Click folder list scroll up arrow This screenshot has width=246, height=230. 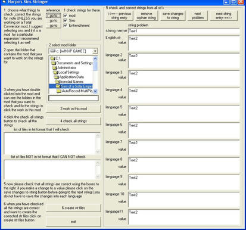tap(95, 58)
